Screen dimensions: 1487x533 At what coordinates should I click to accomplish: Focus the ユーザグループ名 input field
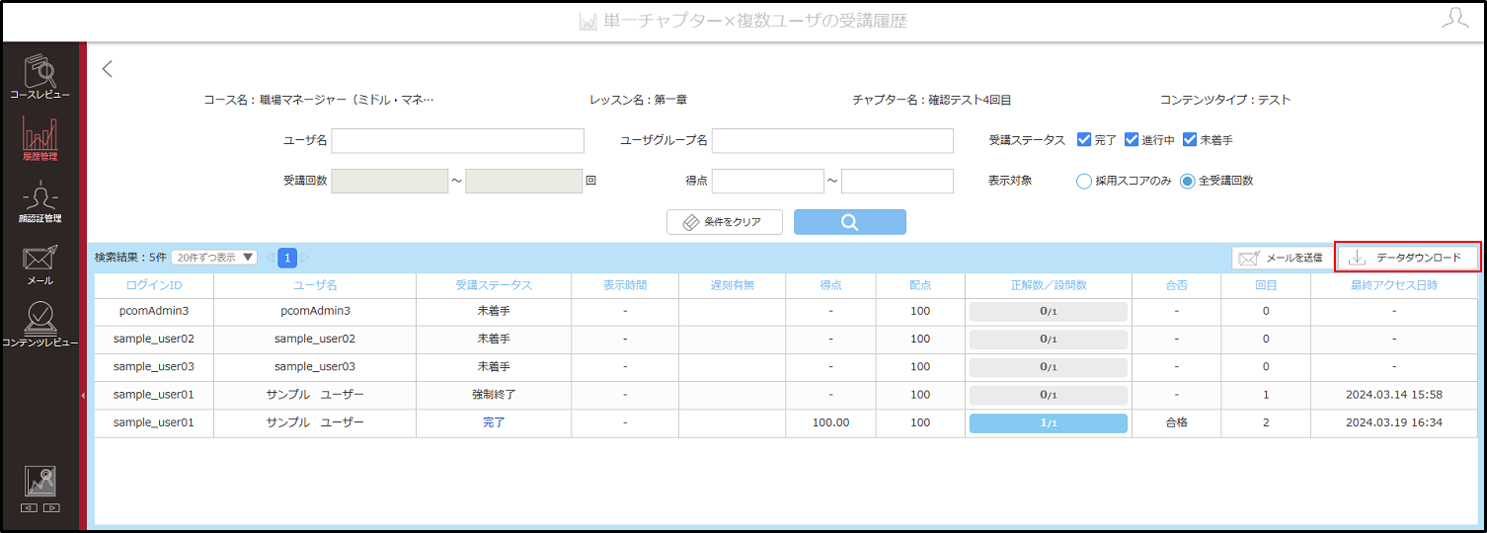pyautogui.click(x=832, y=141)
